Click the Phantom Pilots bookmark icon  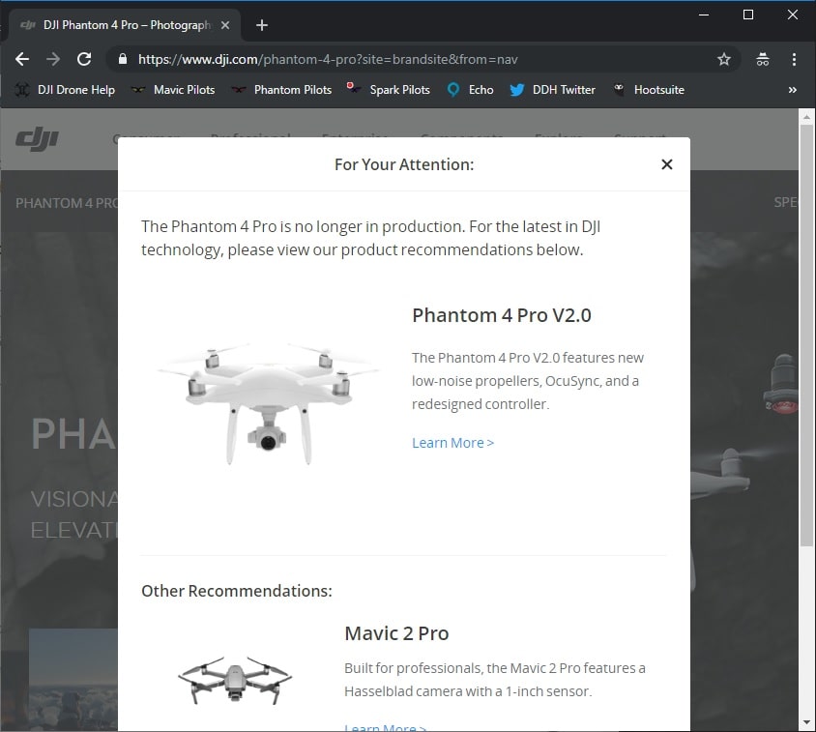click(239, 90)
